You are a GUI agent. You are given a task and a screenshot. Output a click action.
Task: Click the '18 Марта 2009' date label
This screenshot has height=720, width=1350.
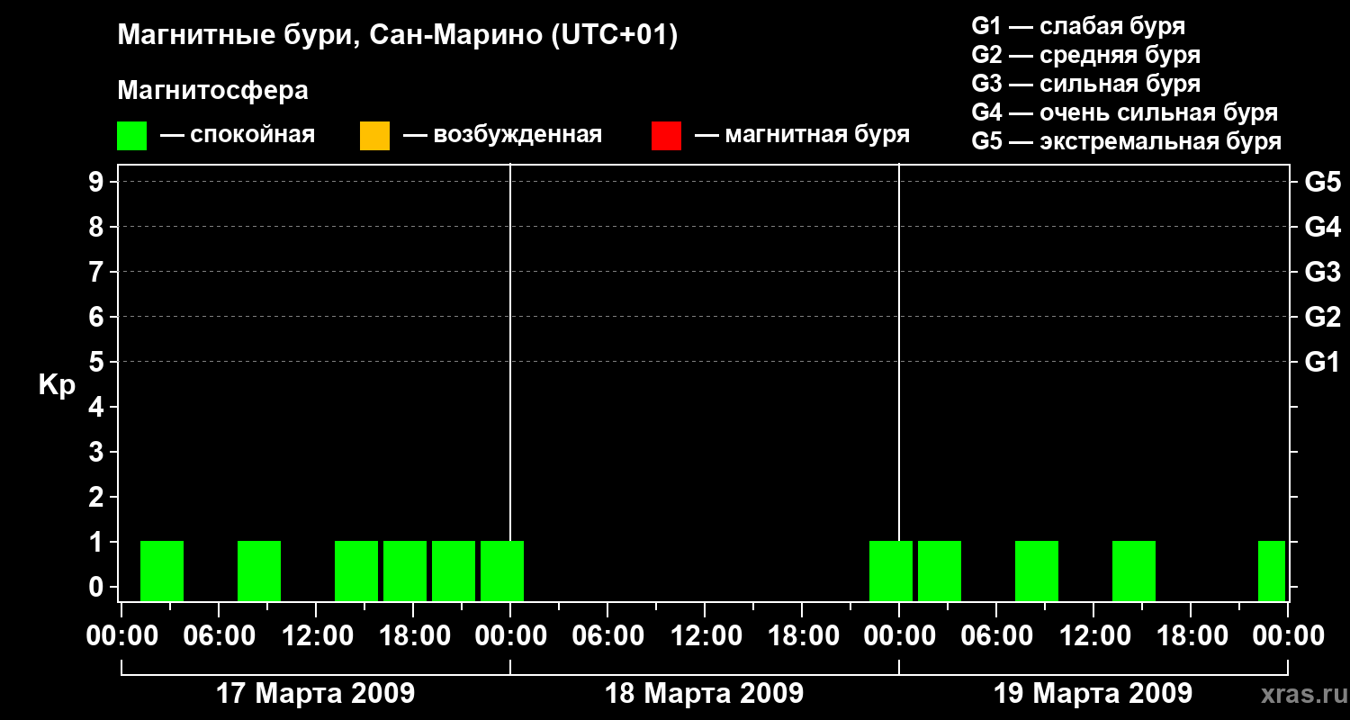tap(705, 694)
